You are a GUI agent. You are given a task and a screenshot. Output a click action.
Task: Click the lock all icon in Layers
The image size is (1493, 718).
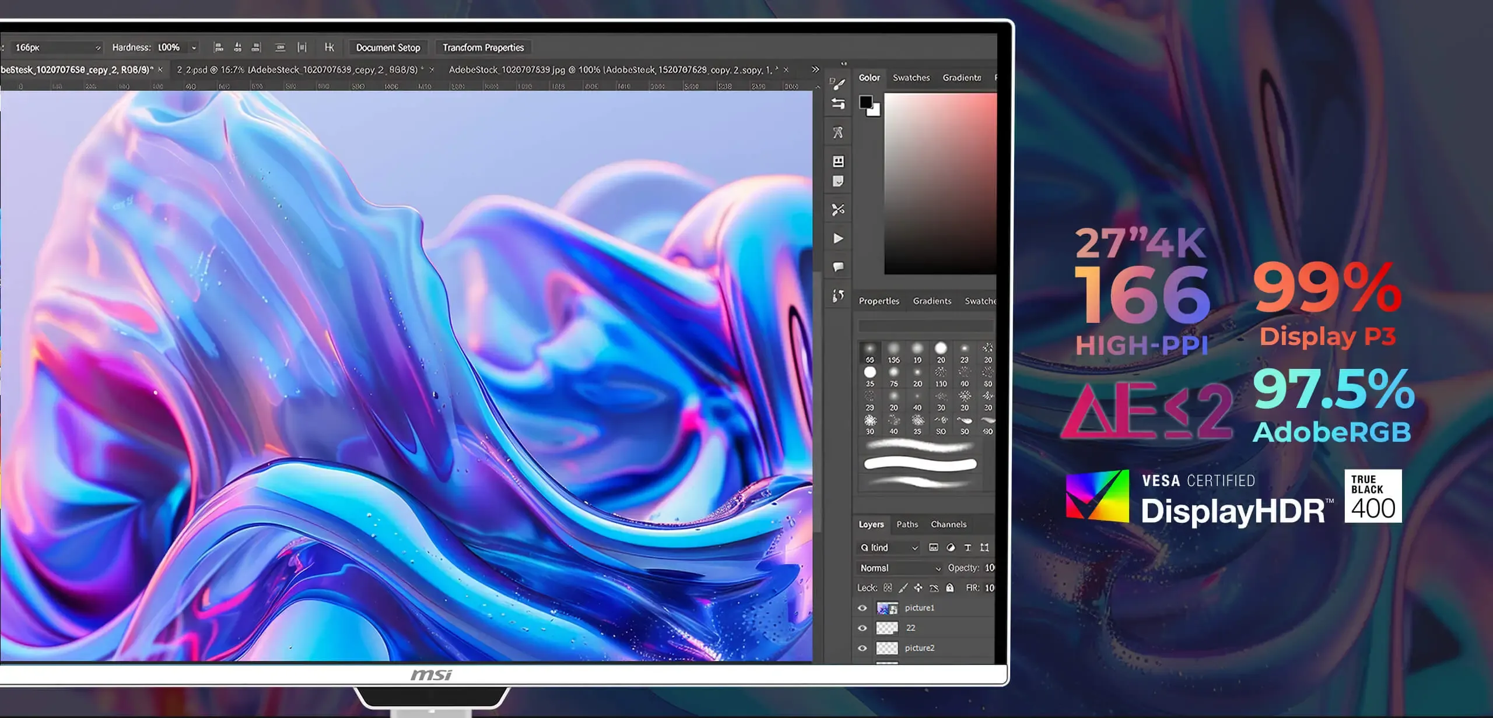[x=950, y=587]
